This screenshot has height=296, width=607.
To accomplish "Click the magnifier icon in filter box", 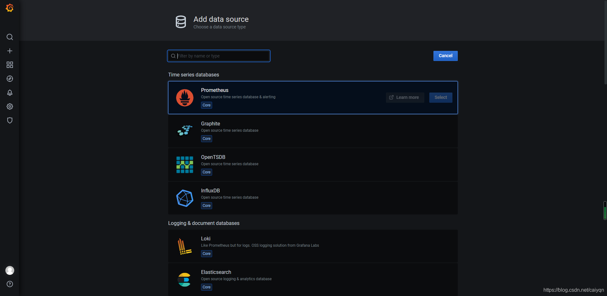I will coord(173,56).
